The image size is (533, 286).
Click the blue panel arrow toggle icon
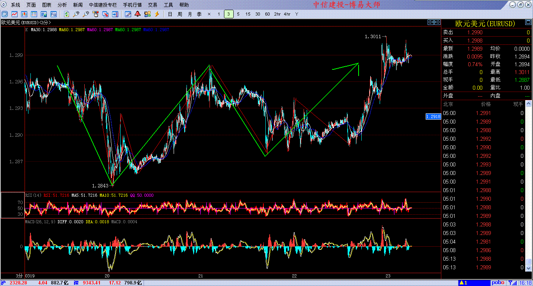115,14
